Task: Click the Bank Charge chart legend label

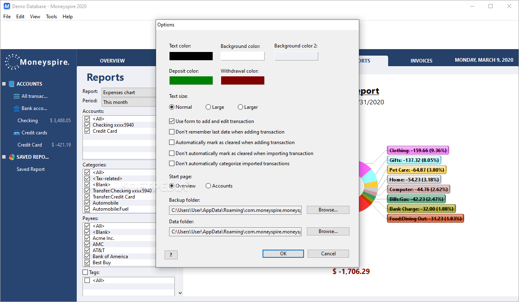Action: [x=421, y=209]
